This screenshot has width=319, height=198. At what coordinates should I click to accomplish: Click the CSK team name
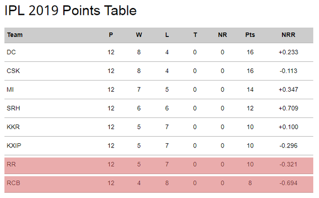13,71
